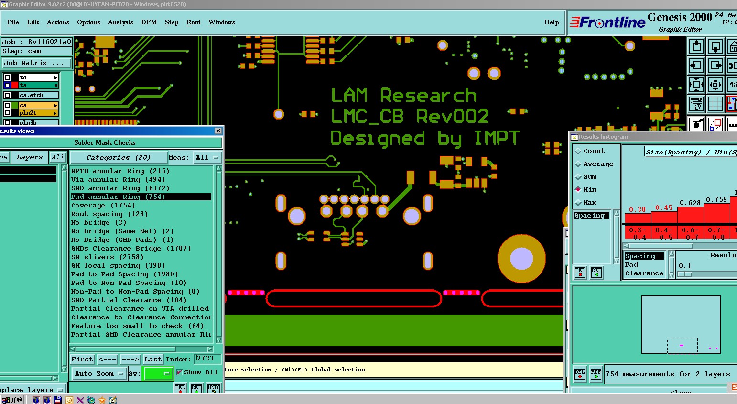737x404 pixels.
Task: Open the File menu
Action: (13, 22)
